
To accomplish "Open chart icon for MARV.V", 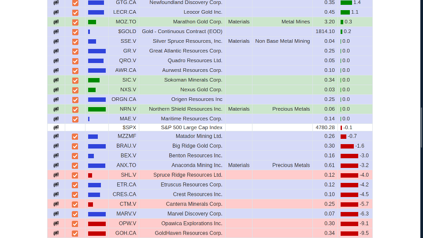I will click(x=56, y=214).
